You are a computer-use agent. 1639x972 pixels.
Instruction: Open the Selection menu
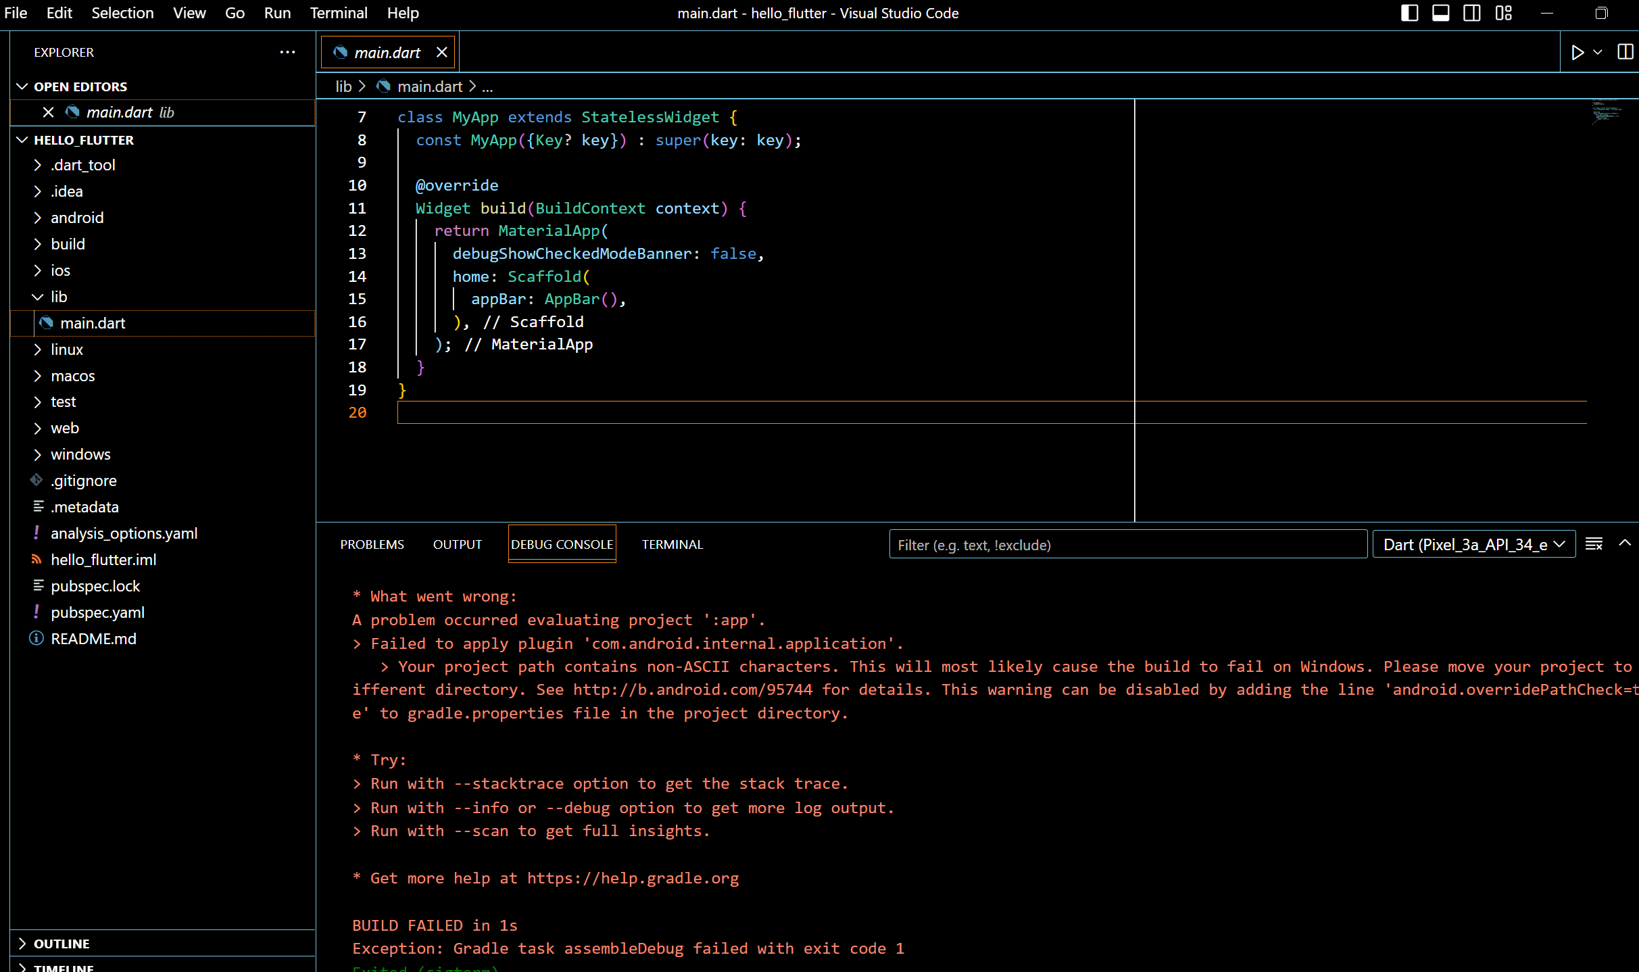122,13
